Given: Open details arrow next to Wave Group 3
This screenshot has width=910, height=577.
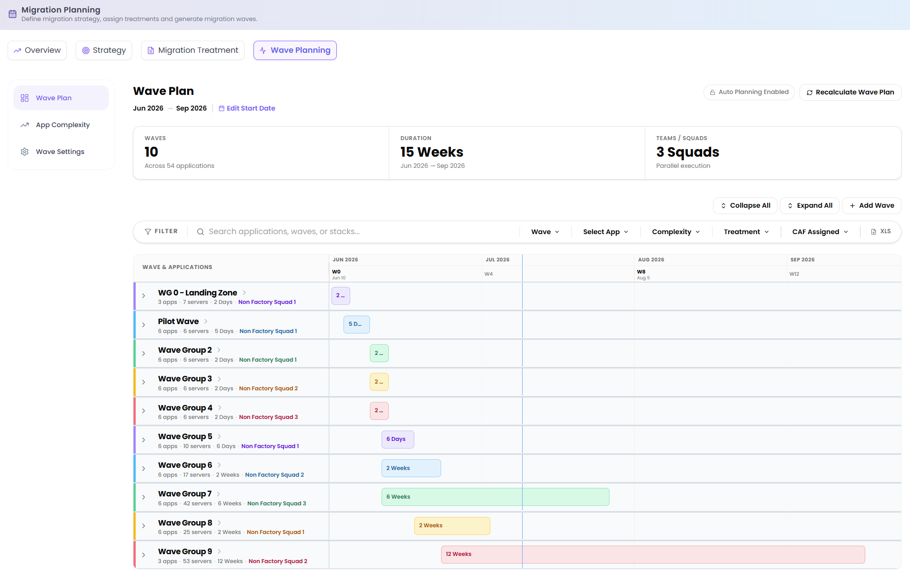Looking at the screenshot, I should [219, 379].
